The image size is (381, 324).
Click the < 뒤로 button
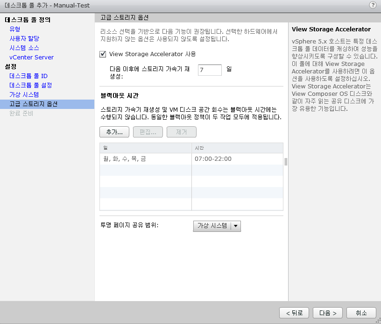(294, 313)
